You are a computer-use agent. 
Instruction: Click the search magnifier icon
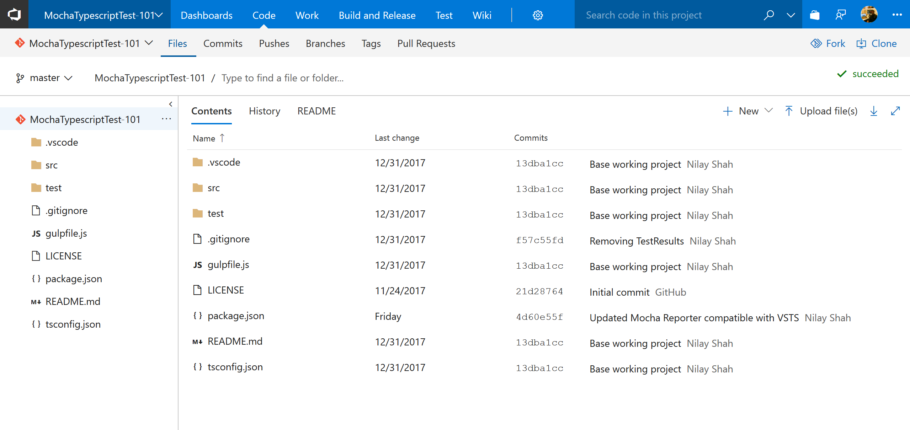click(768, 15)
